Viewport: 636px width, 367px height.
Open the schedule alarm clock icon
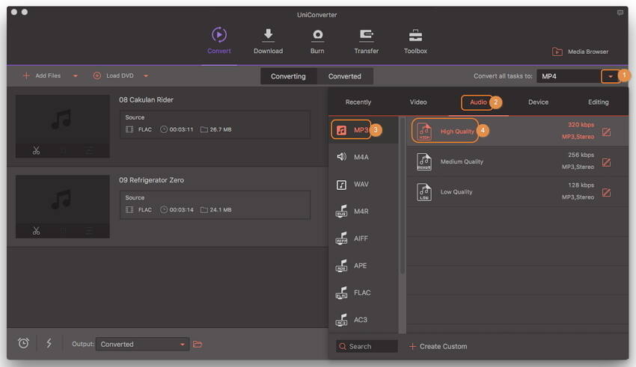(23, 344)
